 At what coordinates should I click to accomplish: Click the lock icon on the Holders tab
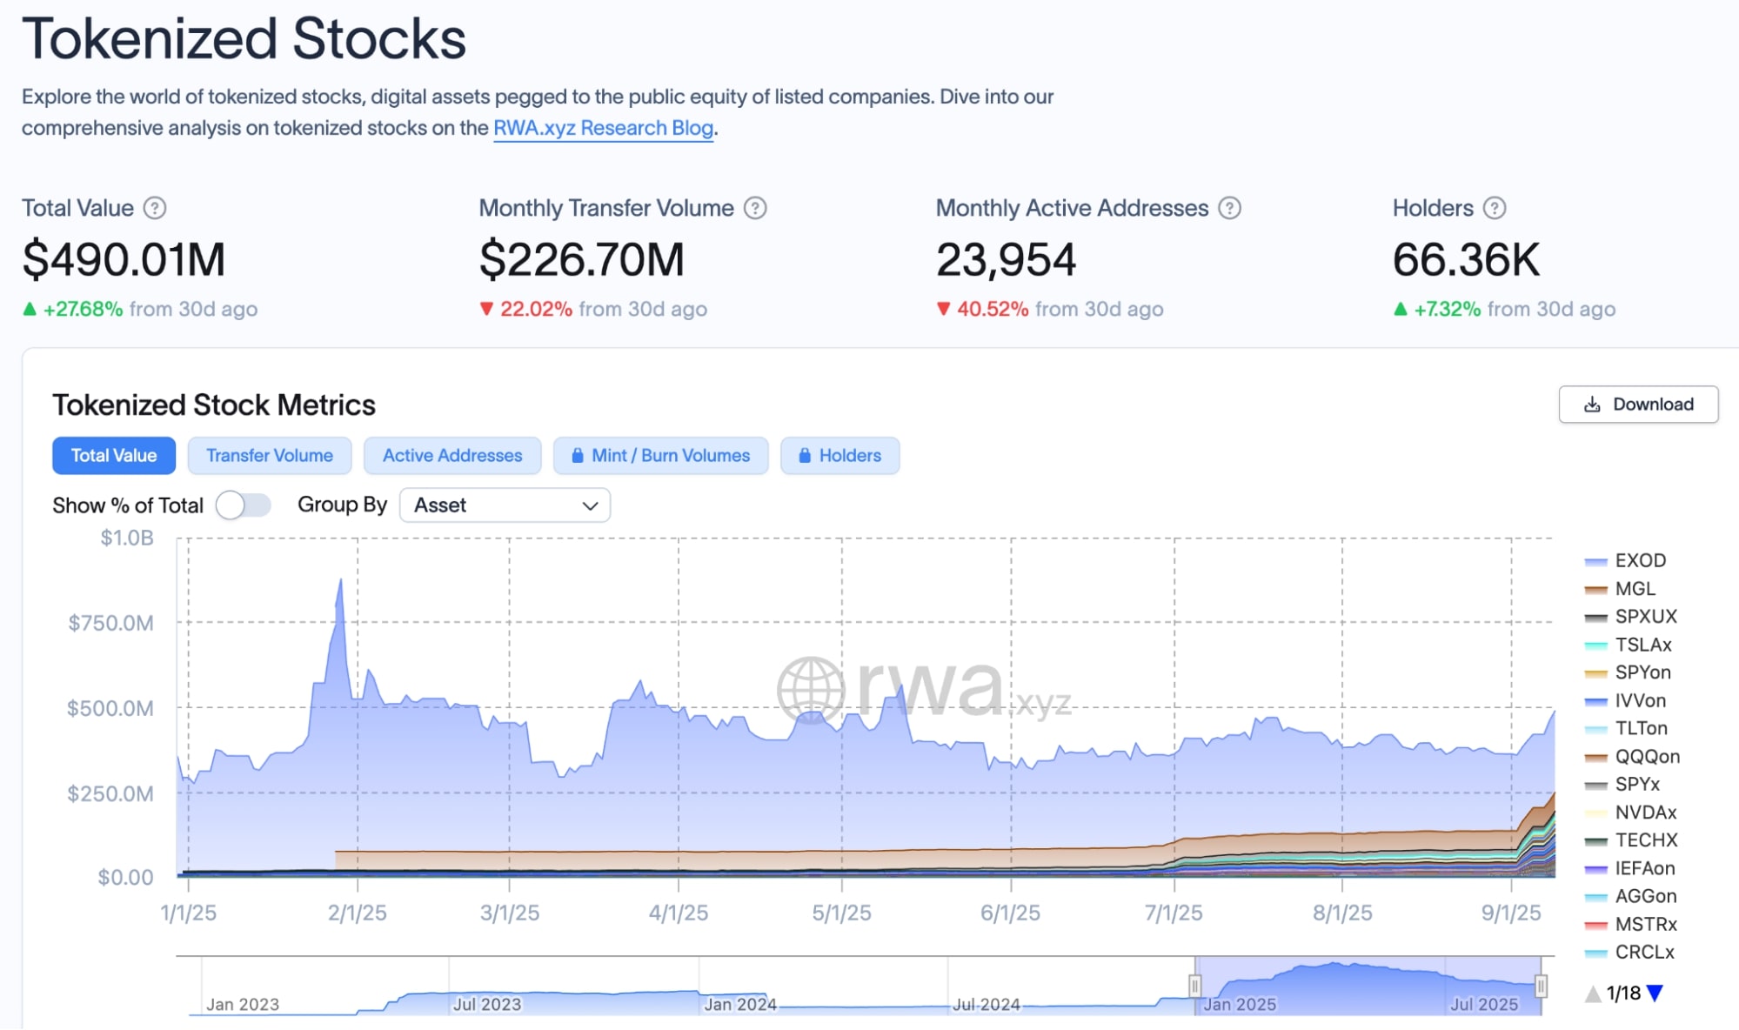(805, 456)
